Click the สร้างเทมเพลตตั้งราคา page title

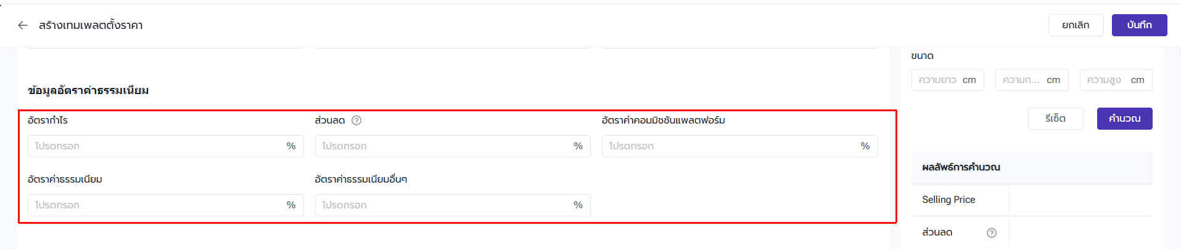coord(91,25)
